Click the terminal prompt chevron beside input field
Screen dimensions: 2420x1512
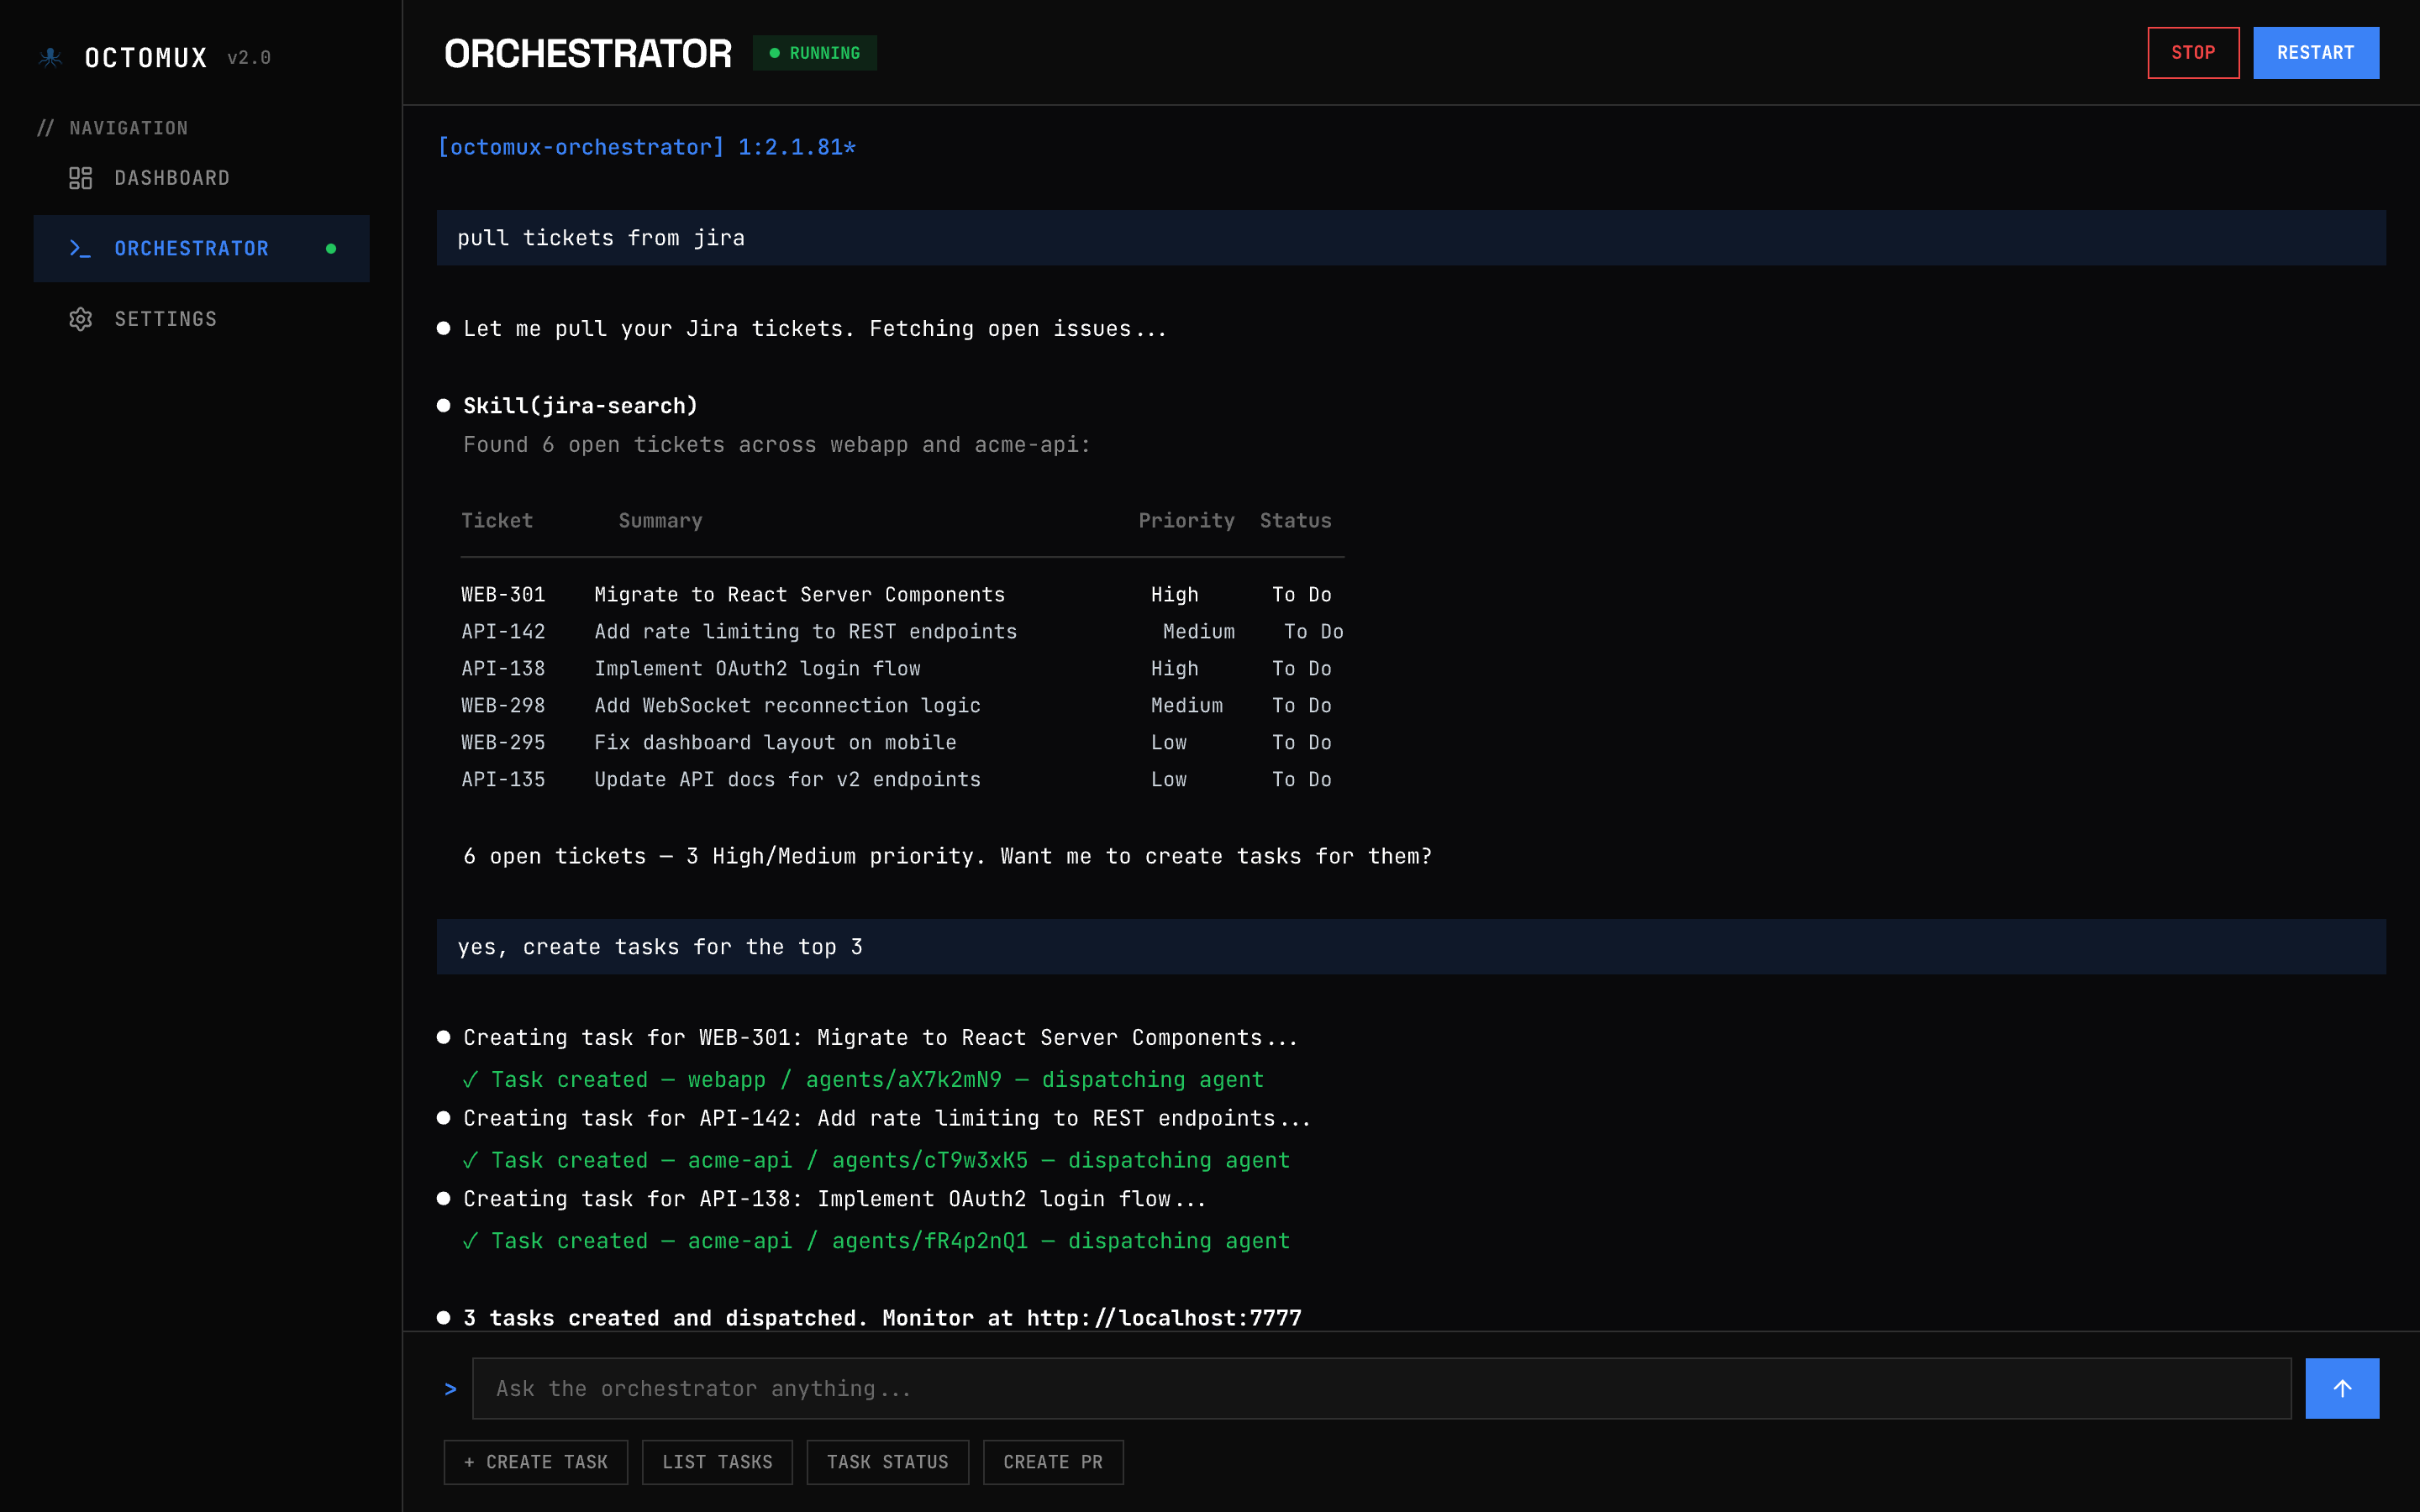pyautogui.click(x=452, y=1388)
